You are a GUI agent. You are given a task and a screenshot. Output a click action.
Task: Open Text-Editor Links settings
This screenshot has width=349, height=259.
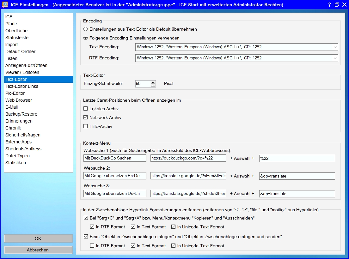(39, 86)
